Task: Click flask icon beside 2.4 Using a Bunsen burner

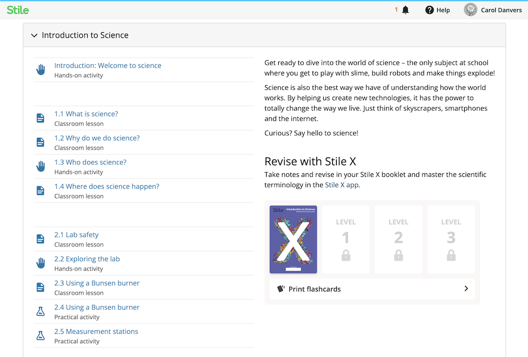Action: (41, 312)
